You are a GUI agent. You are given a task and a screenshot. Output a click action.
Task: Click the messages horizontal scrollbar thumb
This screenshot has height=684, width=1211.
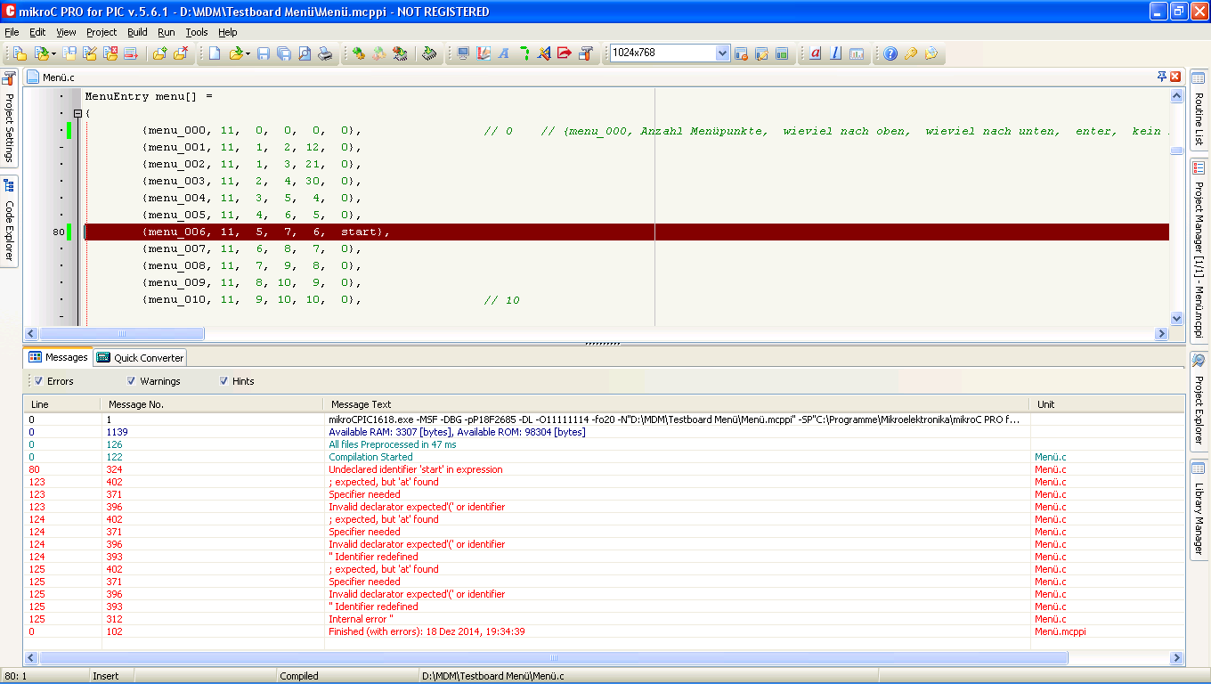point(553,658)
